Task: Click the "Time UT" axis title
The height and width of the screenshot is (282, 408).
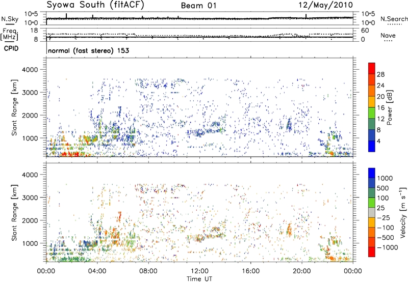Action: tap(199, 278)
